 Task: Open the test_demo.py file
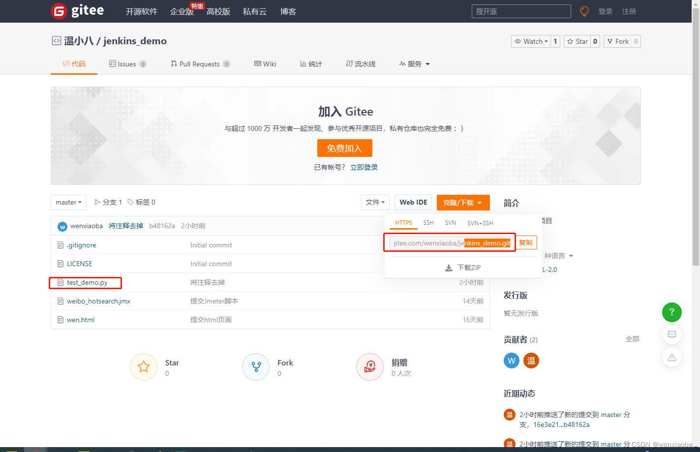click(x=87, y=282)
